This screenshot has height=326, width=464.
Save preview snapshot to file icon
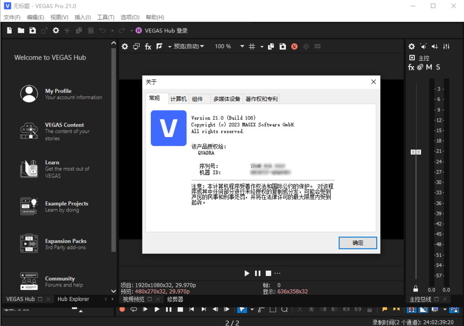click(x=283, y=46)
